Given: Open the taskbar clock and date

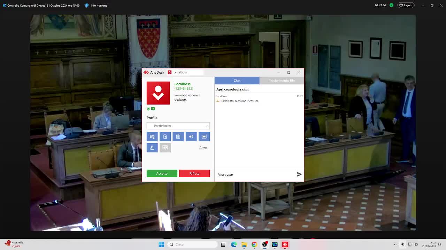Looking at the screenshot, I should [429, 244].
